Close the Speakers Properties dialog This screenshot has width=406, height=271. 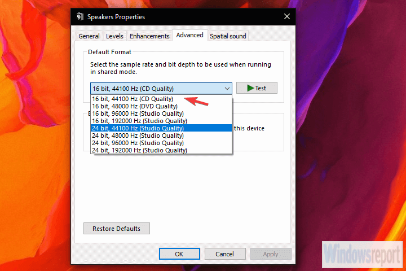pyautogui.click(x=287, y=16)
